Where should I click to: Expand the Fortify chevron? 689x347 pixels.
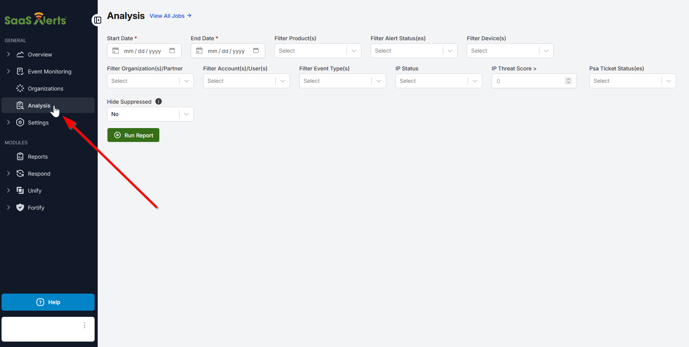pos(9,208)
